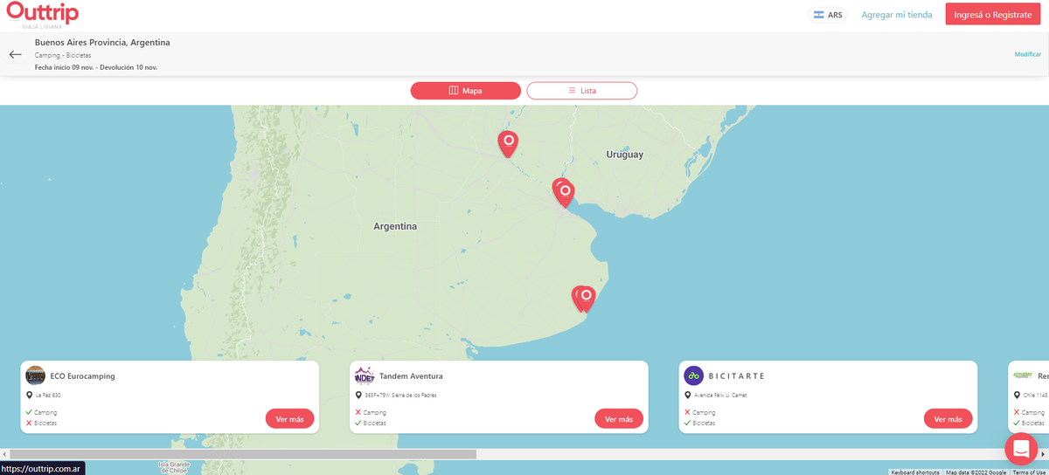This screenshot has width=1049, height=475.
Task: Click Modificar to edit search
Action: pyautogui.click(x=1027, y=54)
